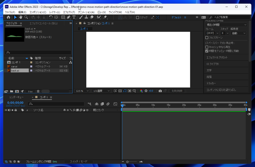
Task: Expand hidden panels with Project panel chevron
Action: (70, 23)
